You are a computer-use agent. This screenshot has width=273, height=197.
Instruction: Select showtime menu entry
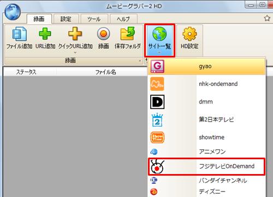[x=207, y=137]
